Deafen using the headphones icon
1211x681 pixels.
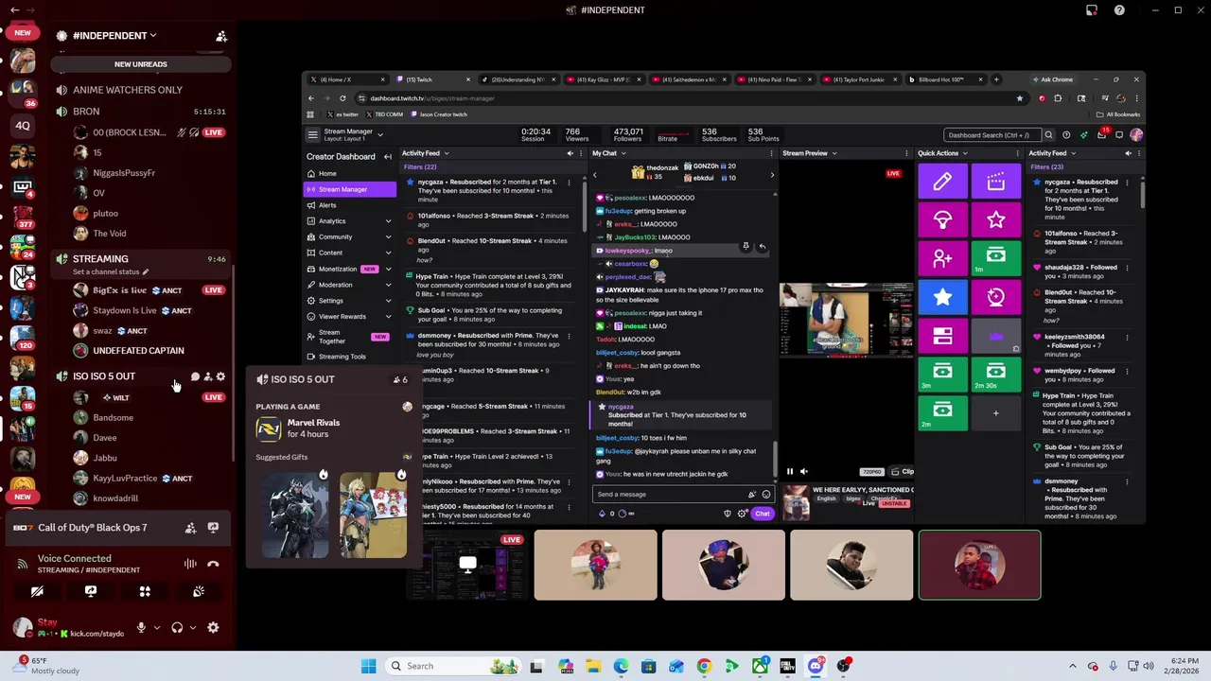point(177,627)
